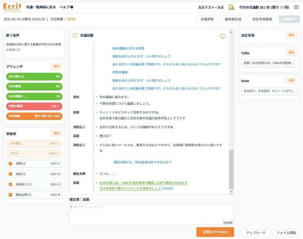Click the arrow icon on the 対策の確認 agenda item
The width and height of the screenshot is (303, 239).
coord(58,106)
